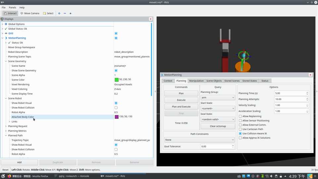
Task: Click the Clear octomap button
Action: click(x=218, y=126)
